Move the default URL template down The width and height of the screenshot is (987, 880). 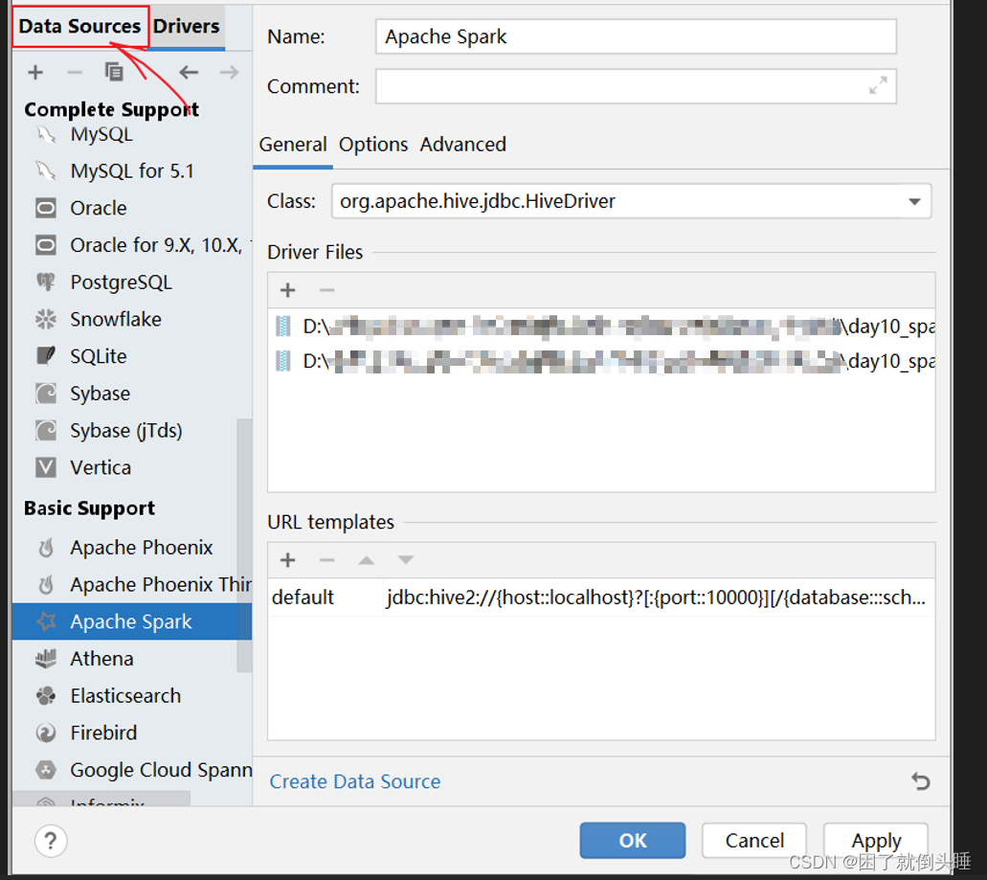pos(405,559)
